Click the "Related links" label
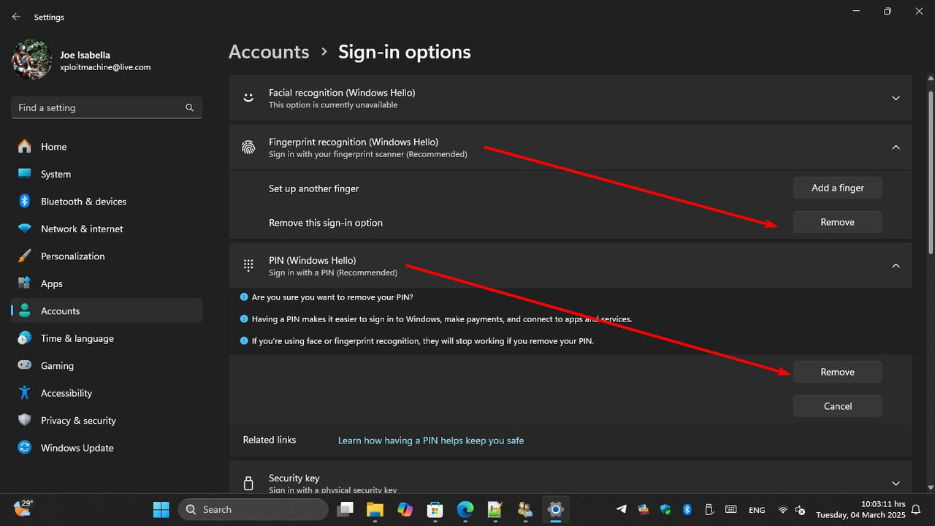This screenshot has height=526, width=935. pyautogui.click(x=270, y=440)
